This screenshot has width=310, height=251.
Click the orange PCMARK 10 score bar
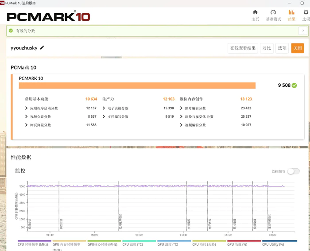pos(137,85)
